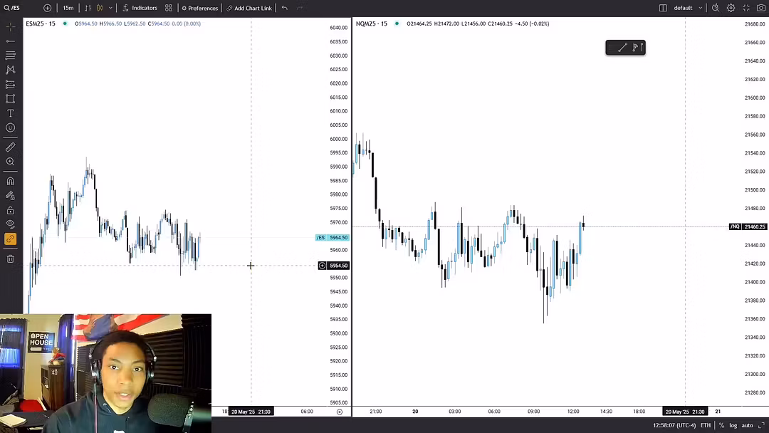
Task: Select the Fibonacci retracement lines tool
Action: [x=10, y=56]
